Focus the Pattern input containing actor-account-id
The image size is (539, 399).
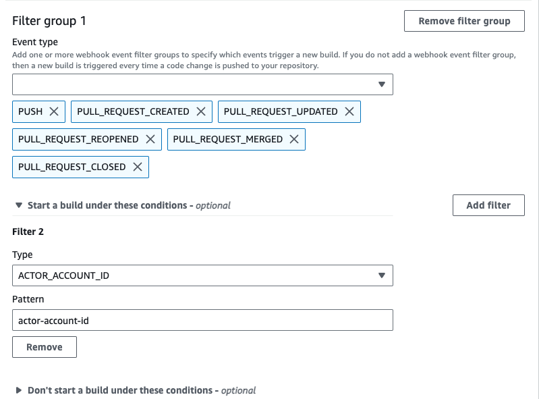[202, 321]
